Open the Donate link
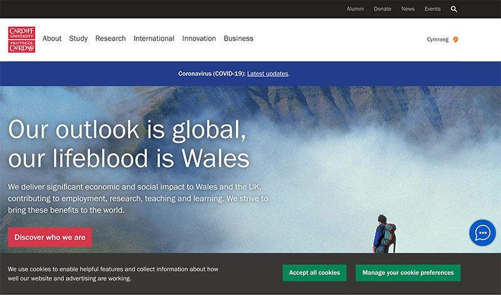This screenshot has height=295, width=501. pyautogui.click(x=383, y=9)
